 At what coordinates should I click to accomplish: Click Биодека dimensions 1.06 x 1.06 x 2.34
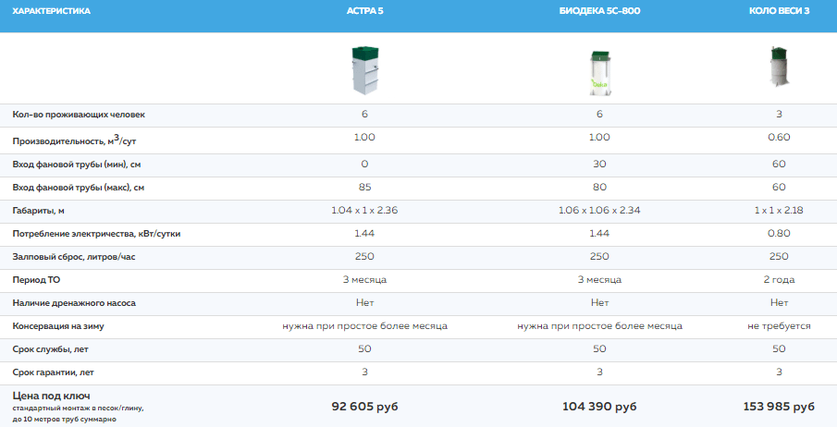pos(599,211)
